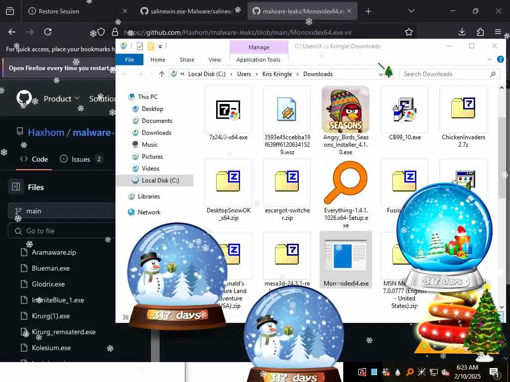This screenshot has height=382, width=510.
Task: Select Desktop in the navigation pane
Action: (152, 109)
